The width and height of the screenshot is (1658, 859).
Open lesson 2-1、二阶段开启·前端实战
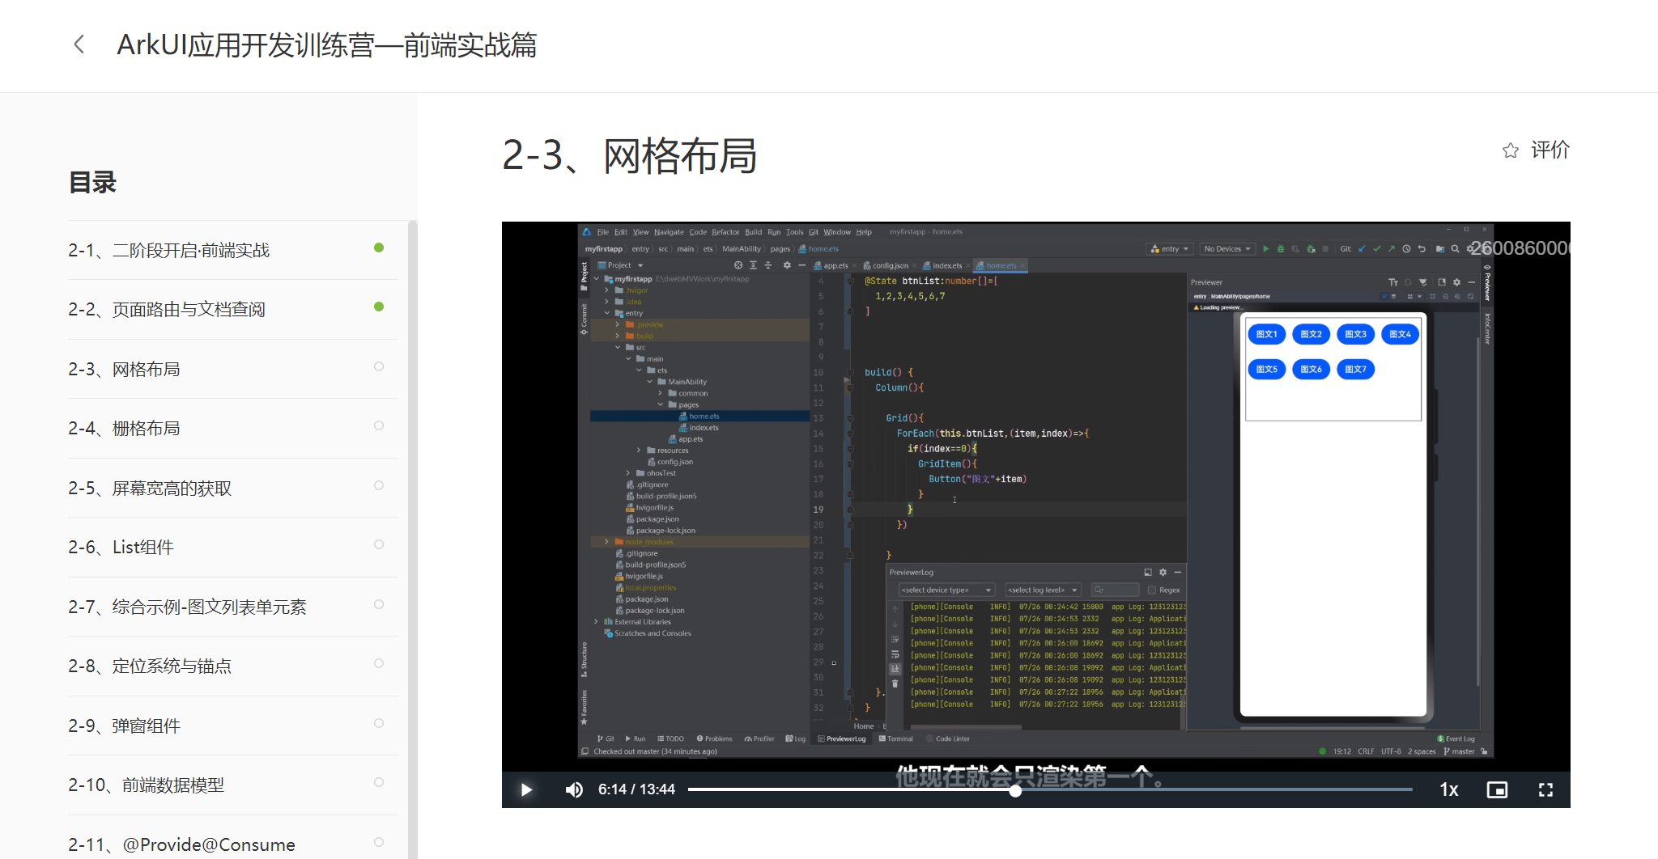coord(233,250)
